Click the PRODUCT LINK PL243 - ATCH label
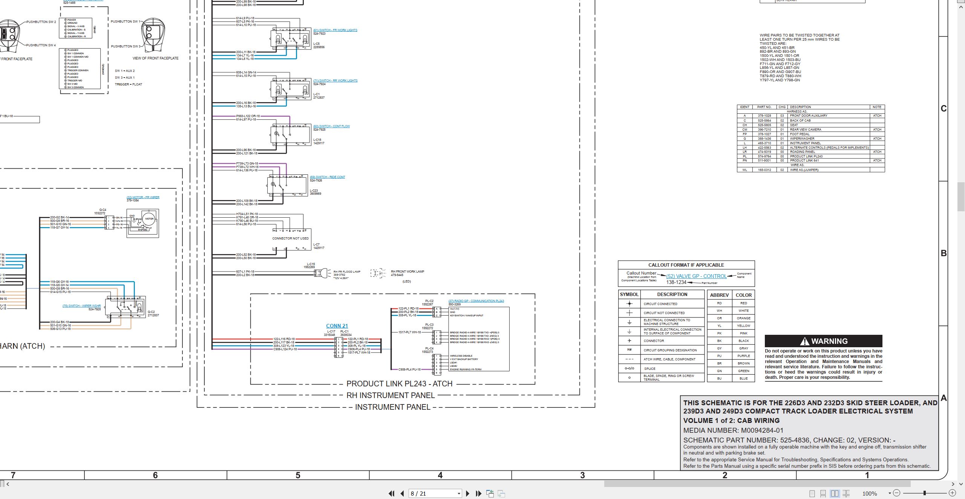This screenshot has width=965, height=499. coord(399,384)
